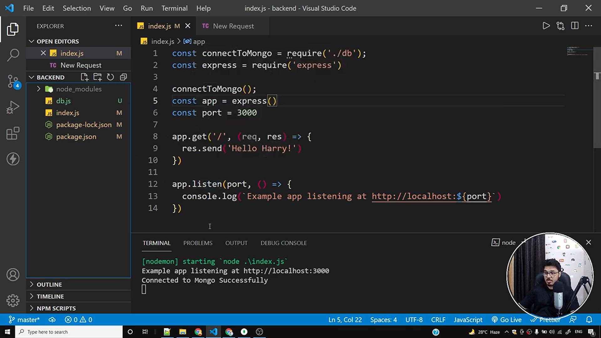
Task: Switch to the New Request tab
Action: pyautogui.click(x=232, y=26)
